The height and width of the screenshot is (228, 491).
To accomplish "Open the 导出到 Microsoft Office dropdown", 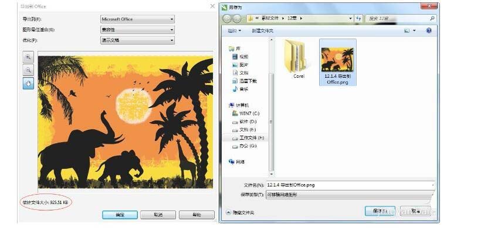I will coord(137,19).
